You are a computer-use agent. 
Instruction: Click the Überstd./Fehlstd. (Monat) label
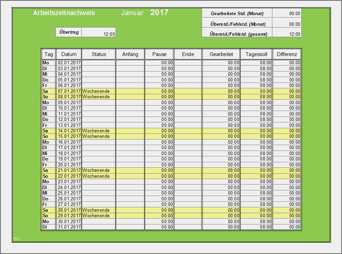point(237,24)
